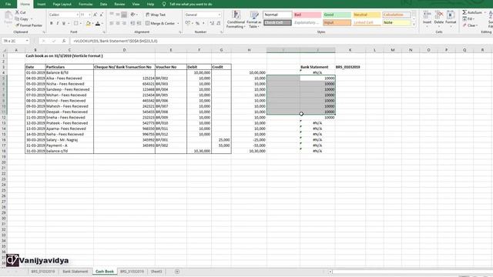
Task: Click the Decrease Indent icon
Action: point(132,23)
